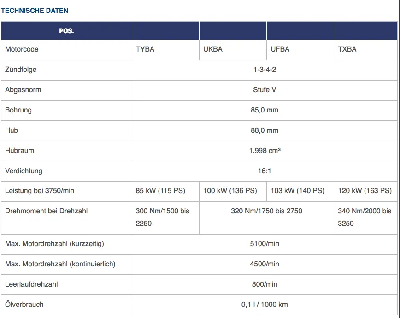Click the Zündfolge value 1-3-4-2
The image size is (400, 318).
coord(265,70)
